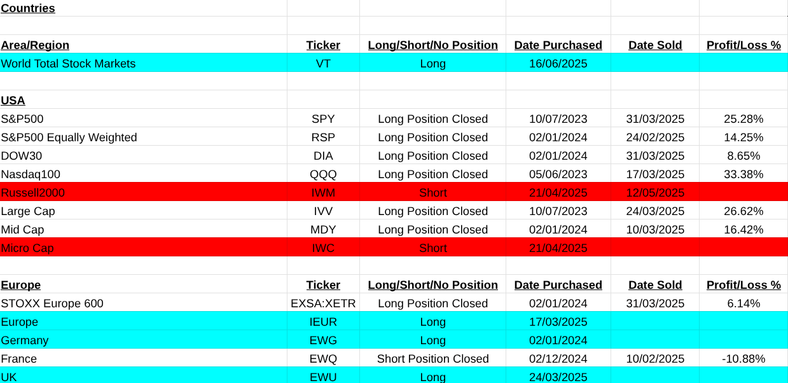The height and width of the screenshot is (383, 788).
Task: Select the underlined USA section heading
Action: 13,101
